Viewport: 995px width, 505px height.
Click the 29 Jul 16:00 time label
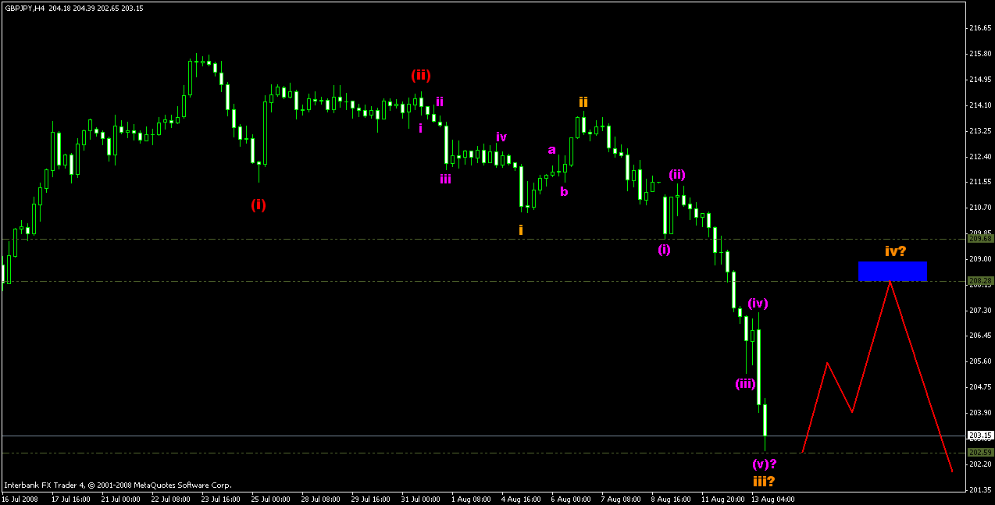[369, 499]
